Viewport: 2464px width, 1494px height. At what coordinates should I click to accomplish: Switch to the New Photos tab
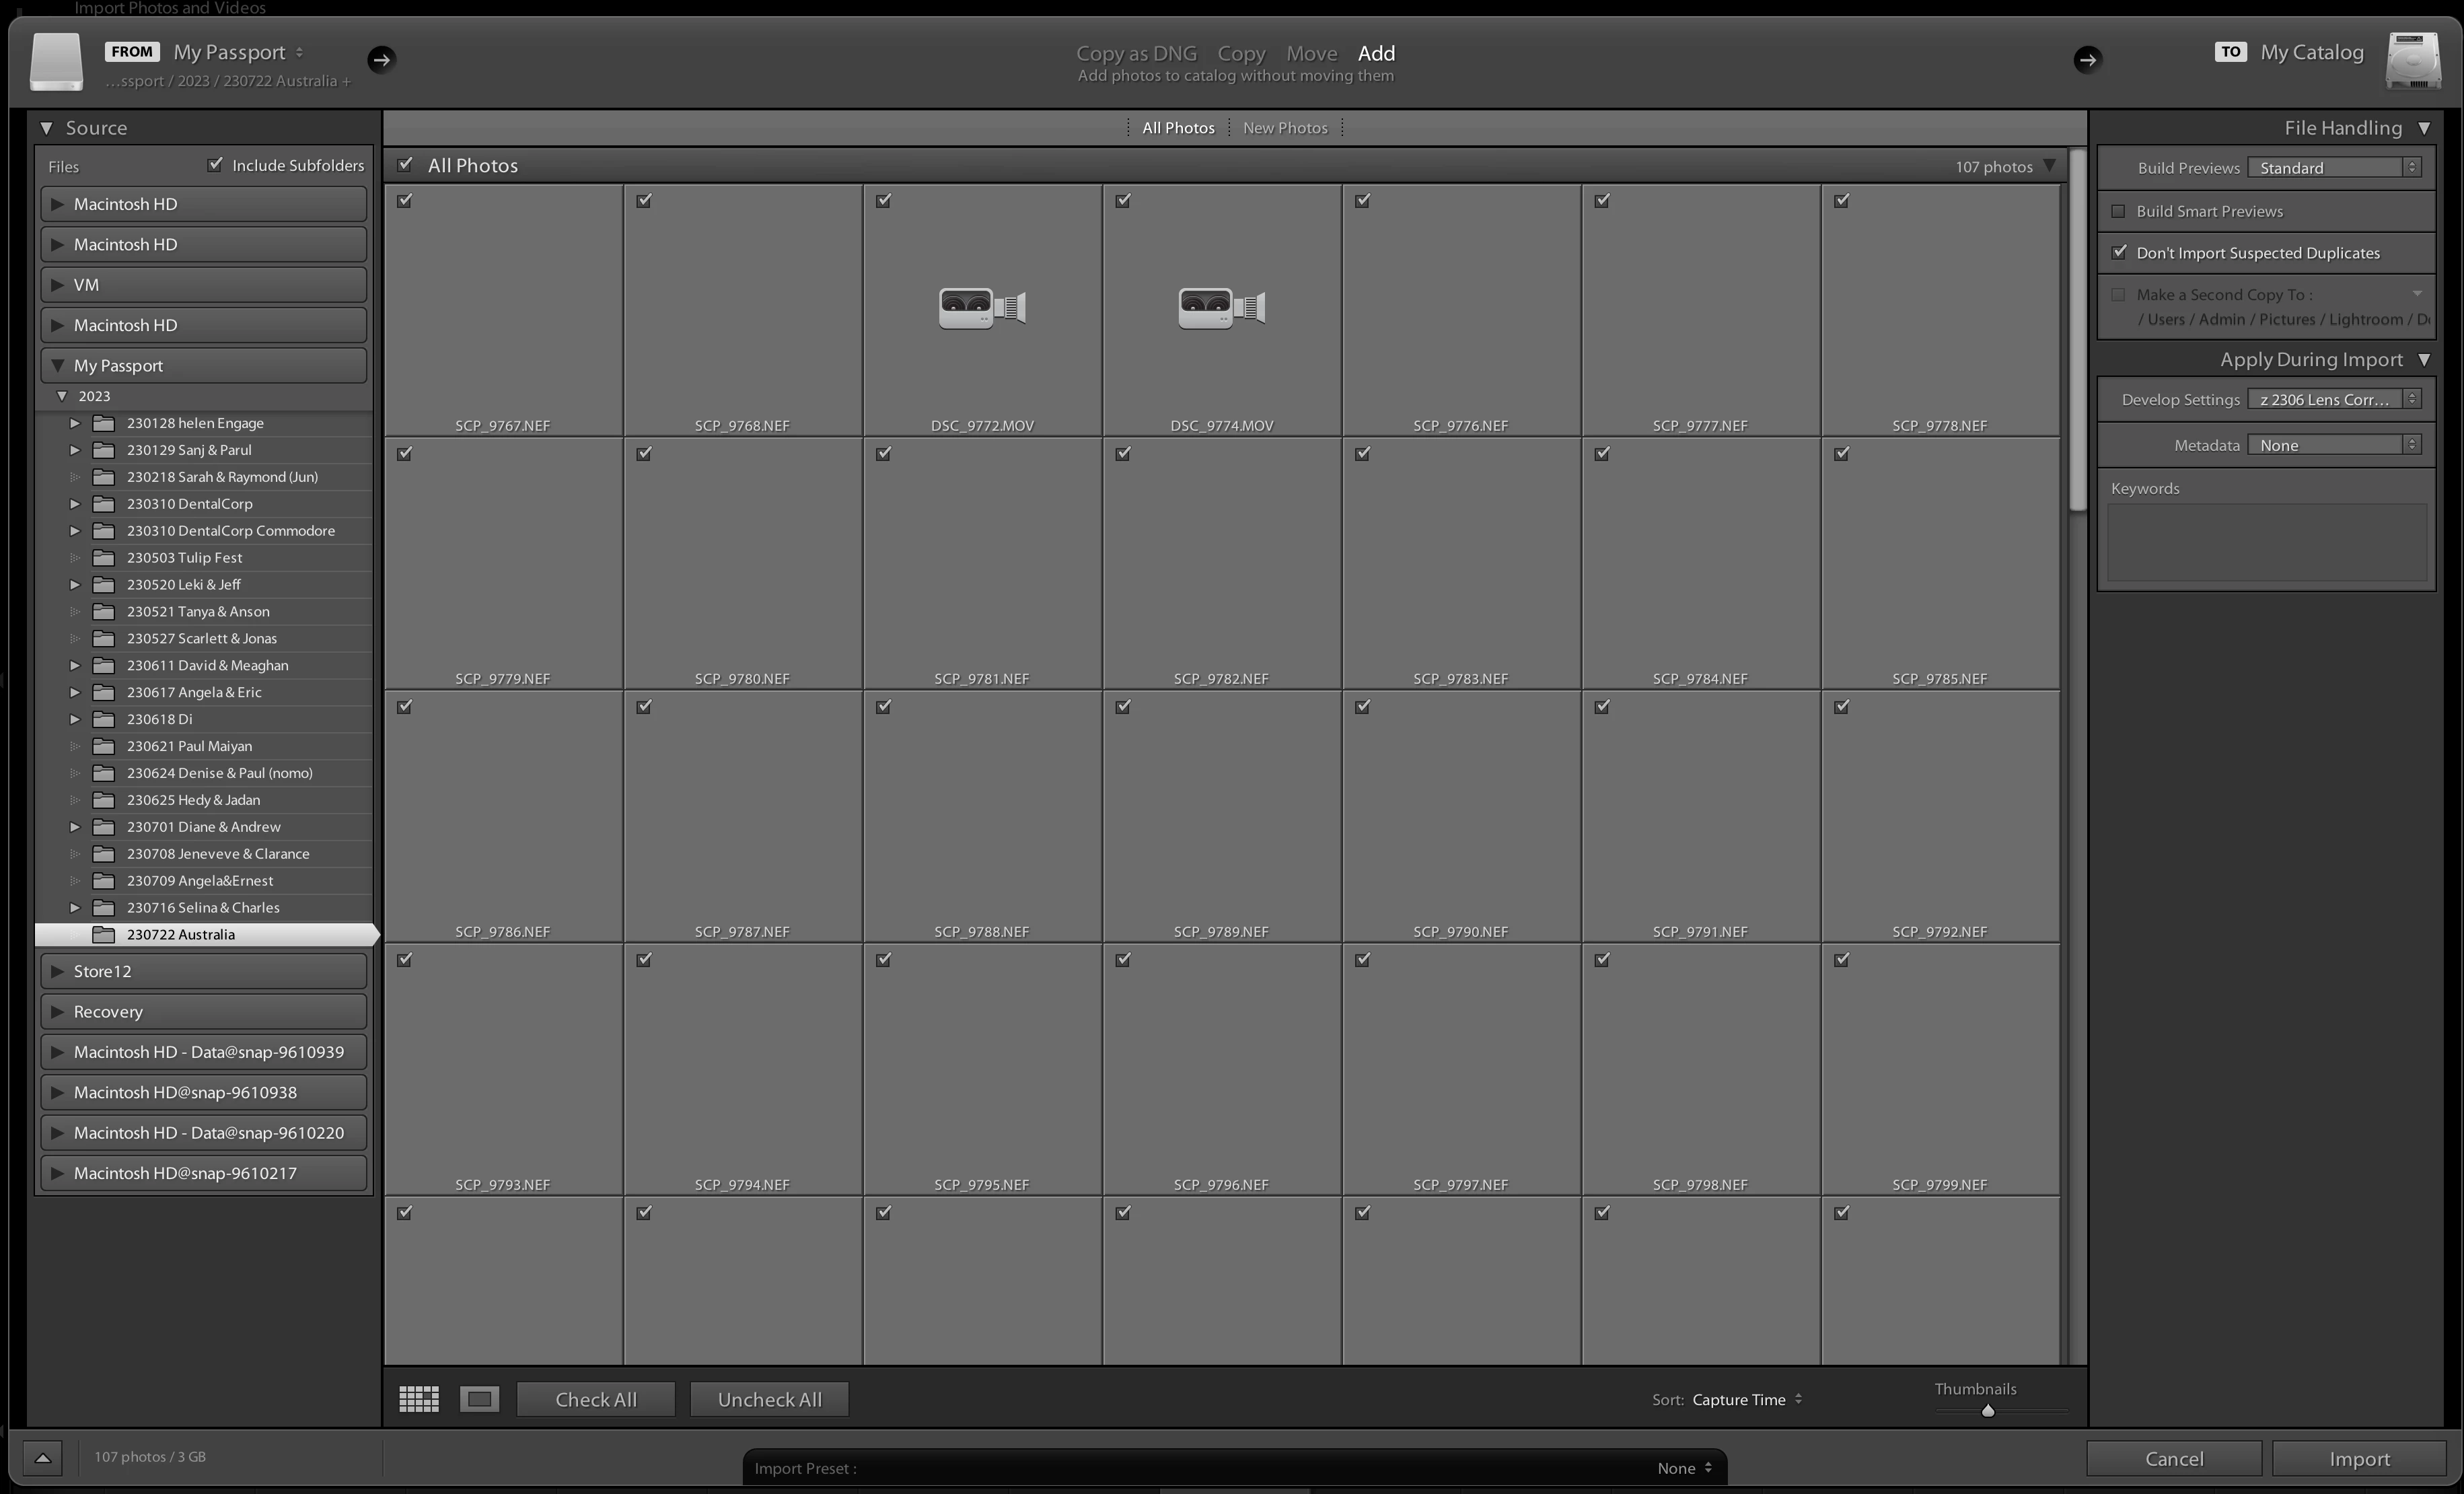[1284, 128]
